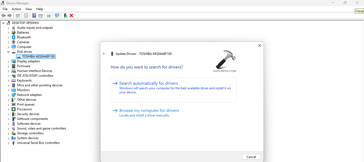Screen dimensions: 364x162
Task: Click the Forward navigation arrow icon
Action: click(x=10, y=15)
